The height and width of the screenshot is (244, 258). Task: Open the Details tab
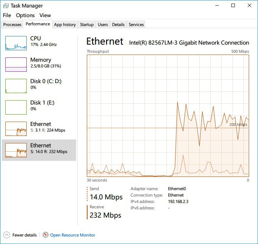tap(118, 25)
